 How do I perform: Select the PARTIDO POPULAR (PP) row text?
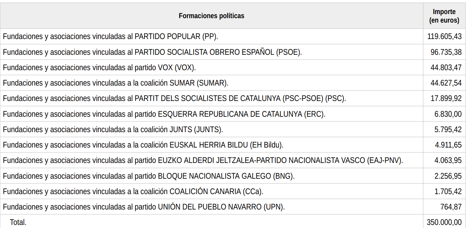111,36
